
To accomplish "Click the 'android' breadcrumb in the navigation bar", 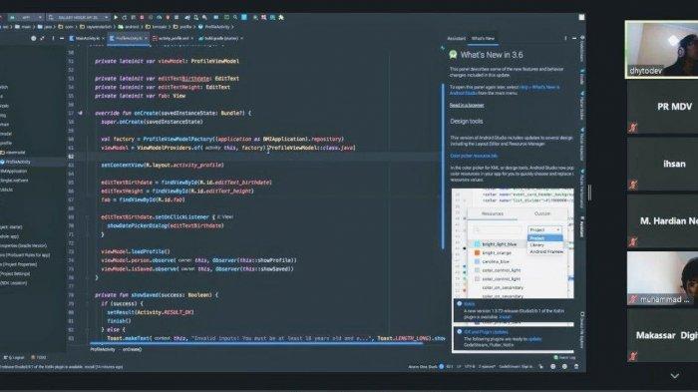I will pos(129,27).
